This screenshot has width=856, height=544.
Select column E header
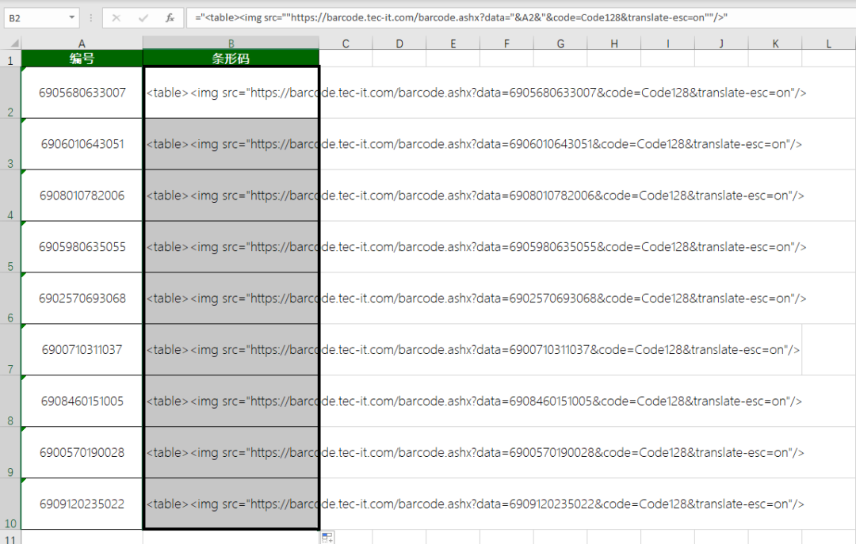453,44
